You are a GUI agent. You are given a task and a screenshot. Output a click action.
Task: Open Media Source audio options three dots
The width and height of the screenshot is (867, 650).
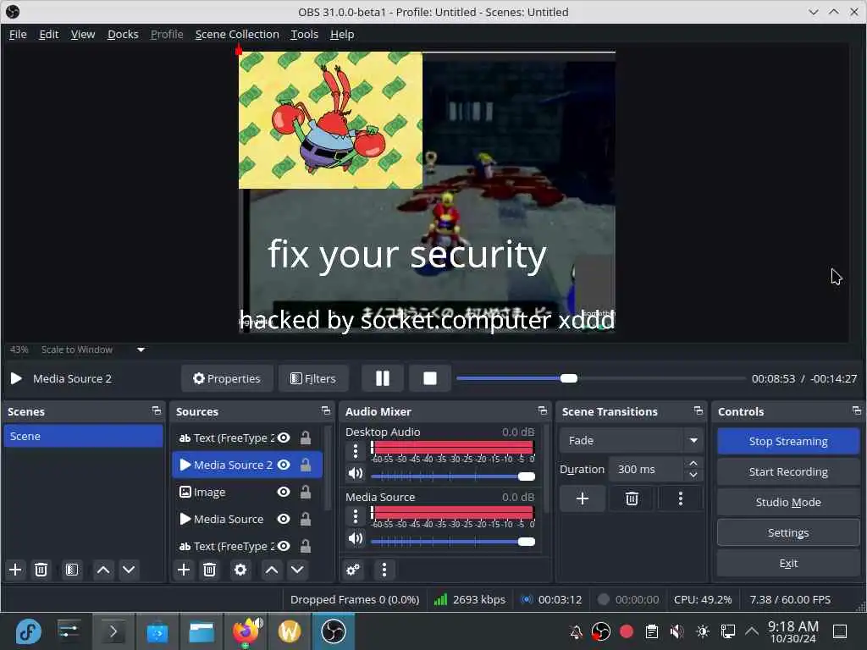pos(356,516)
